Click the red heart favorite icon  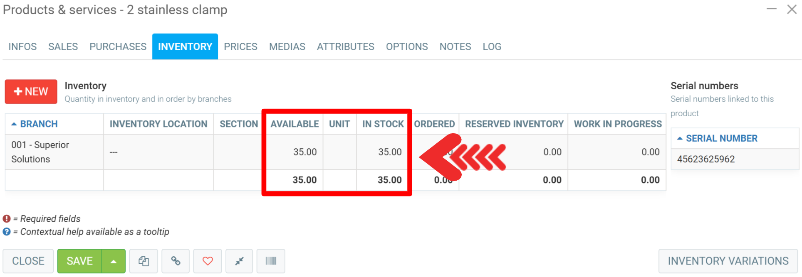[208, 261]
